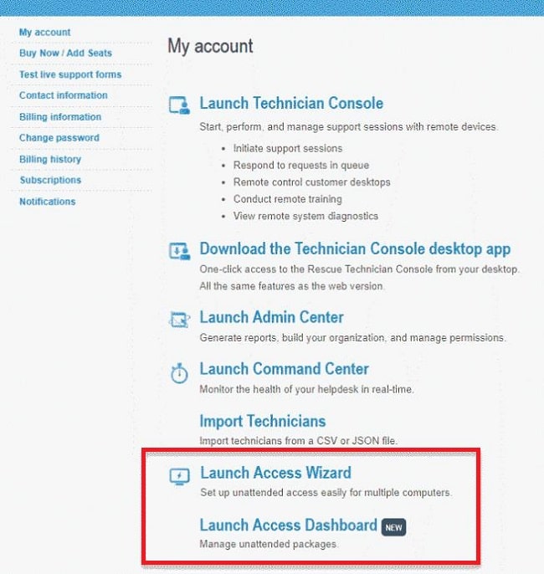Screen dimensions: 544x574
Task: Click the download desktop app icon
Action: (179, 251)
